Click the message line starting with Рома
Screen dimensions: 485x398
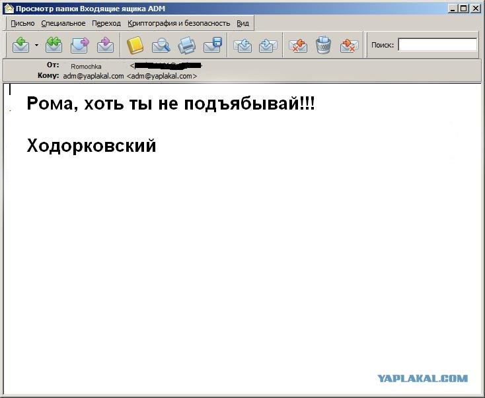tap(170, 103)
